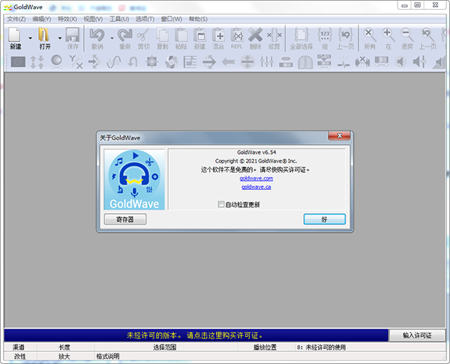Click the flanger sine wave effect icon
The width and height of the screenshot is (450, 364).
pyautogui.click(x=114, y=62)
